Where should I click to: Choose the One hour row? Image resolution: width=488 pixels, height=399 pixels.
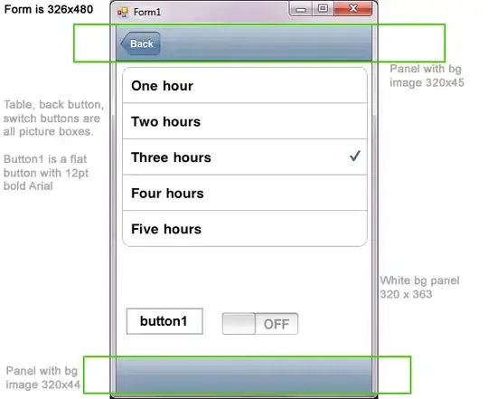point(245,86)
